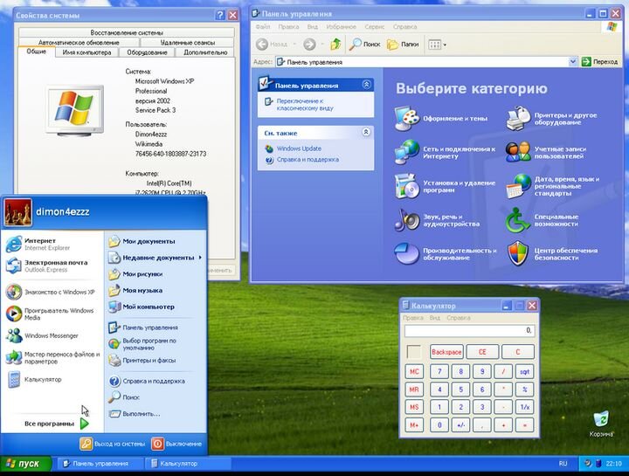Open Все программы arrow menu
This screenshot has width=629, height=476.
click(55, 424)
